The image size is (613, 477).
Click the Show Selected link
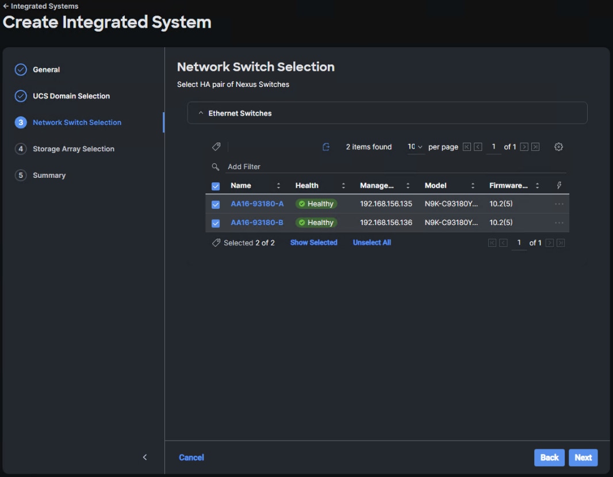pos(313,243)
